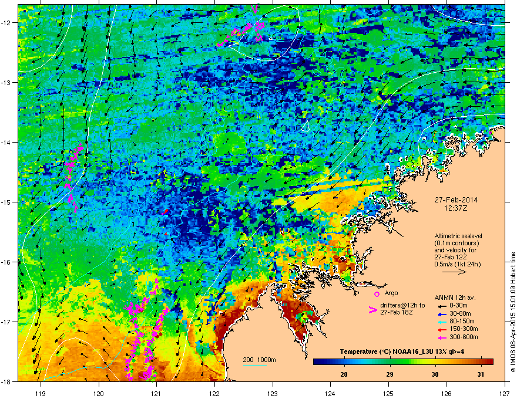Click the '80-150m' depth label

tap(462, 321)
